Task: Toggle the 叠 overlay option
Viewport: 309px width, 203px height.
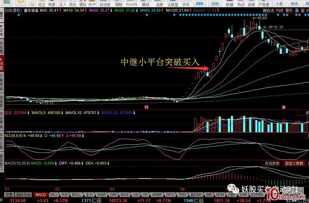Action: [297, 10]
